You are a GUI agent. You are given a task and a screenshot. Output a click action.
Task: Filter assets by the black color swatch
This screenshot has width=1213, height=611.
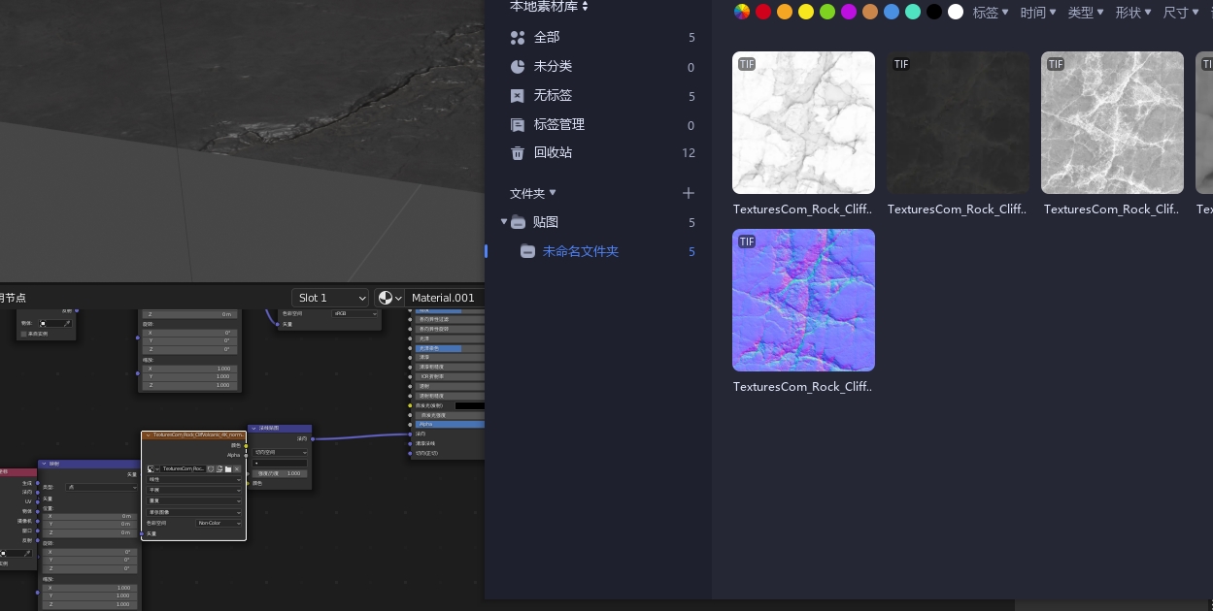934,12
